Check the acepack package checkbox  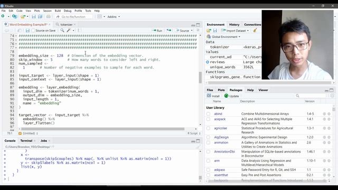(x=208, y=119)
